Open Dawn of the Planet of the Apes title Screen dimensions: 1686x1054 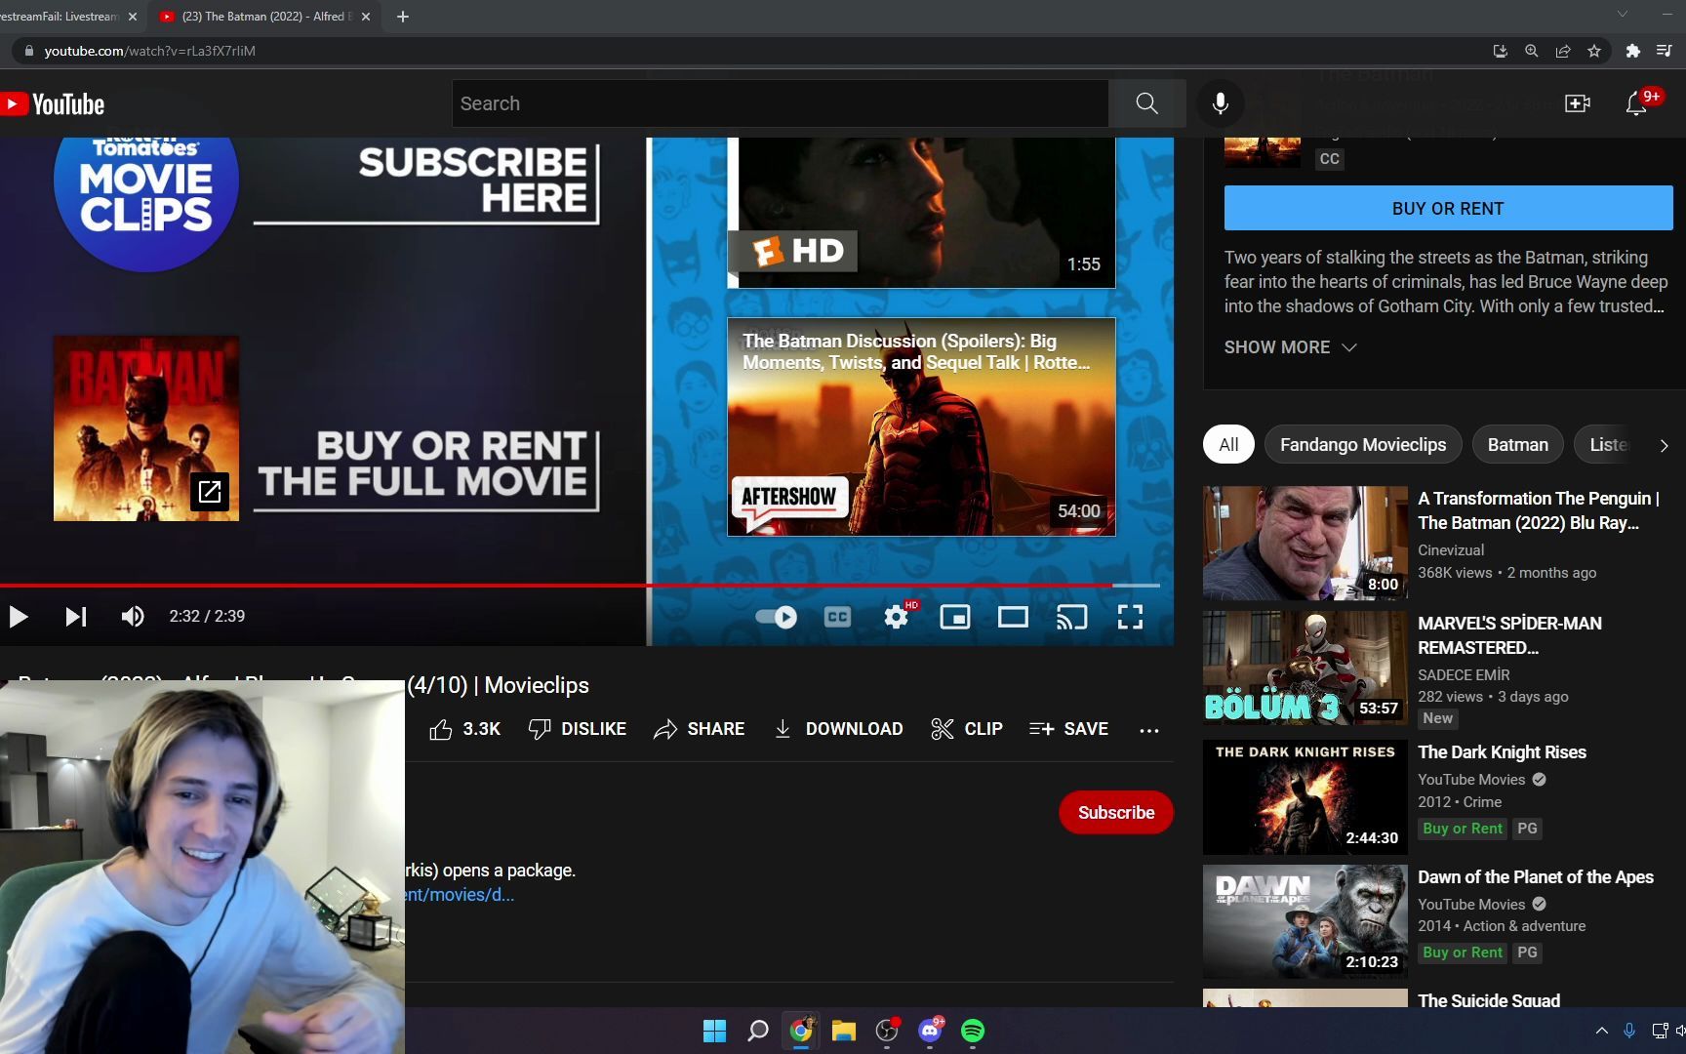click(x=1535, y=877)
